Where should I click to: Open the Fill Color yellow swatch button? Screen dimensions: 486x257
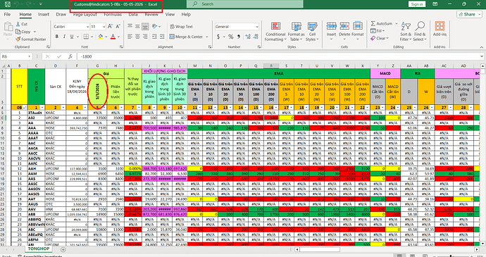pyautogui.click(x=100, y=37)
